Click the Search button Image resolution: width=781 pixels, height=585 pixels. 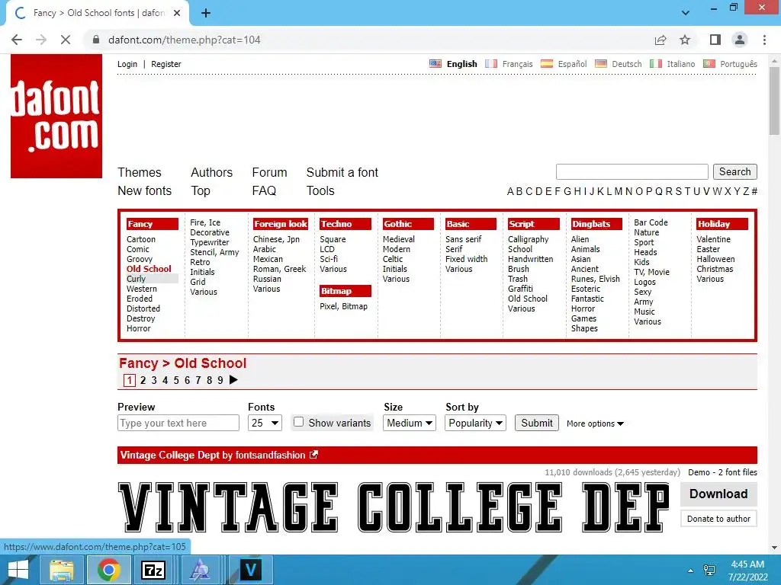point(734,171)
